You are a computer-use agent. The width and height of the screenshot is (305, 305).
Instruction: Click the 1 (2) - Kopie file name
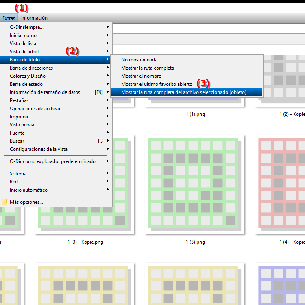tap(292, 114)
